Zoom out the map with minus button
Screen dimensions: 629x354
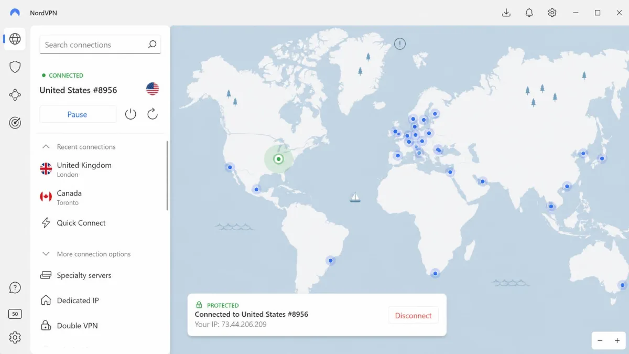click(x=600, y=340)
